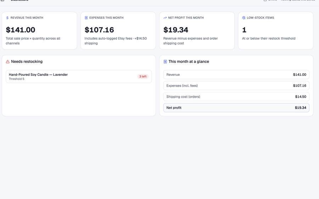
Task: Click the $107.16 value in the Expenses row
Action: click(x=300, y=86)
